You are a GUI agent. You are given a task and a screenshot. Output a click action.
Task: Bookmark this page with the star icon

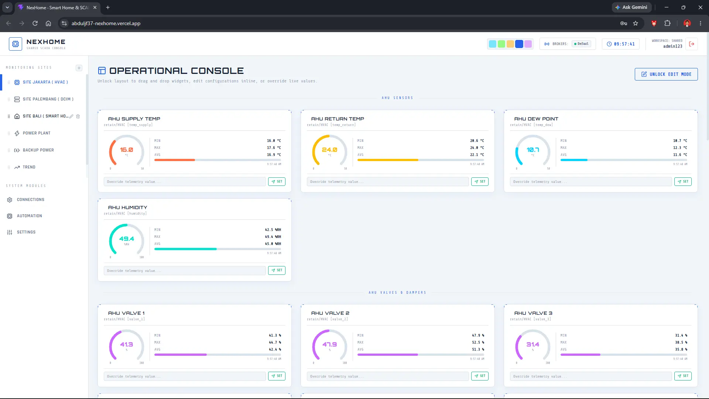pos(636,23)
